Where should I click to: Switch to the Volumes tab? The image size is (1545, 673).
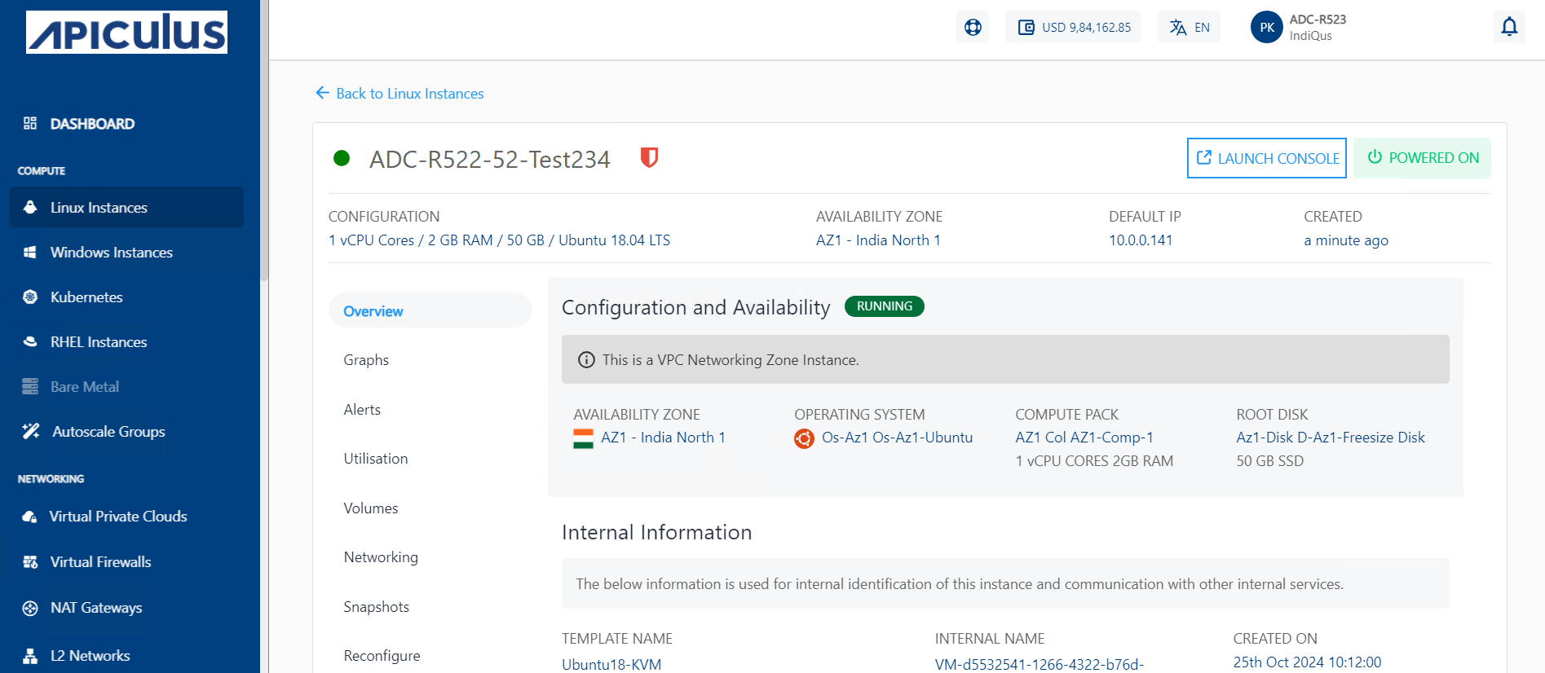[371, 508]
